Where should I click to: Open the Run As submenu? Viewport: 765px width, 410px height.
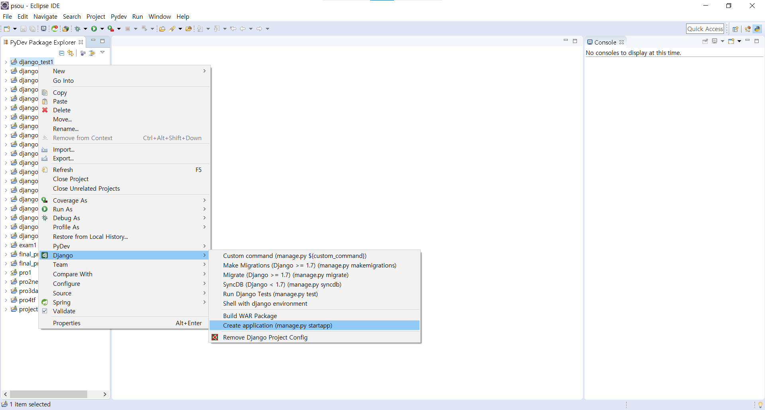(x=124, y=209)
